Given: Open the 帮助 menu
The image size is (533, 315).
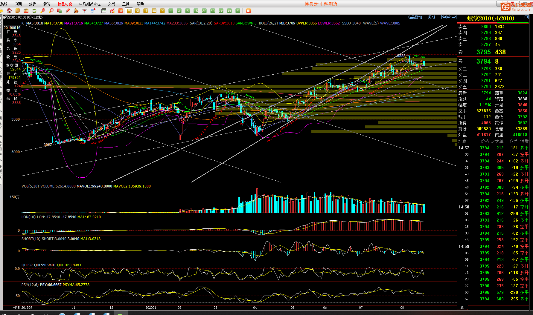Looking at the screenshot, I should (140, 4).
